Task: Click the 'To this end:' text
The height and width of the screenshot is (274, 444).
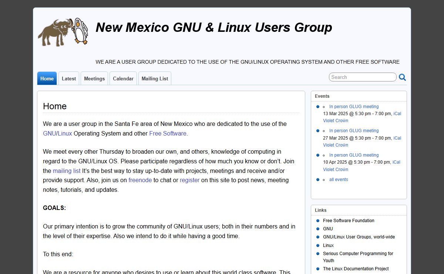Action: click(x=58, y=254)
